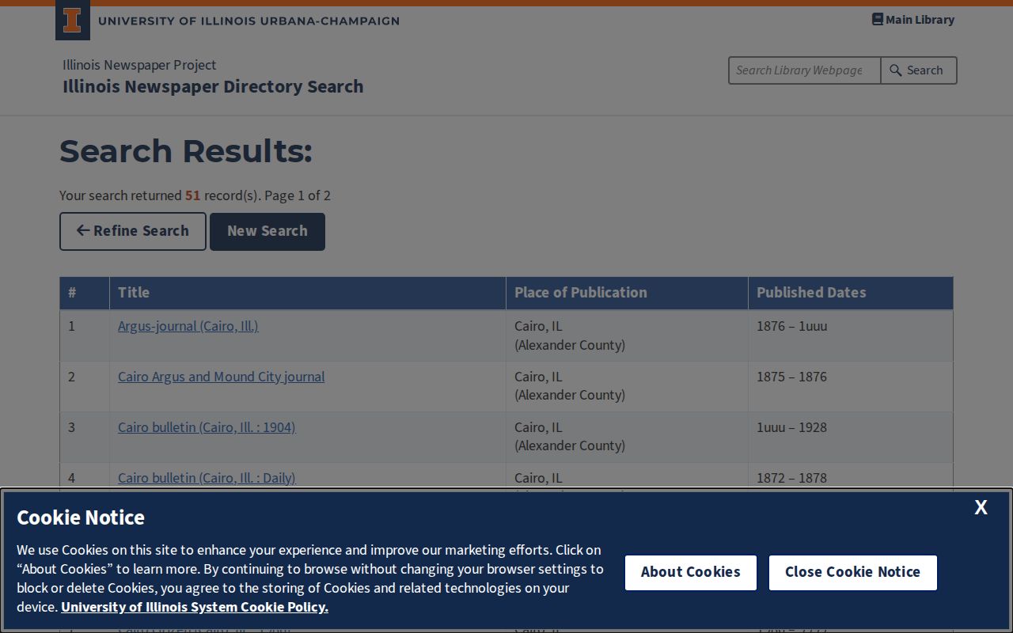
Task: Click the result count 51
Action: [193, 195]
